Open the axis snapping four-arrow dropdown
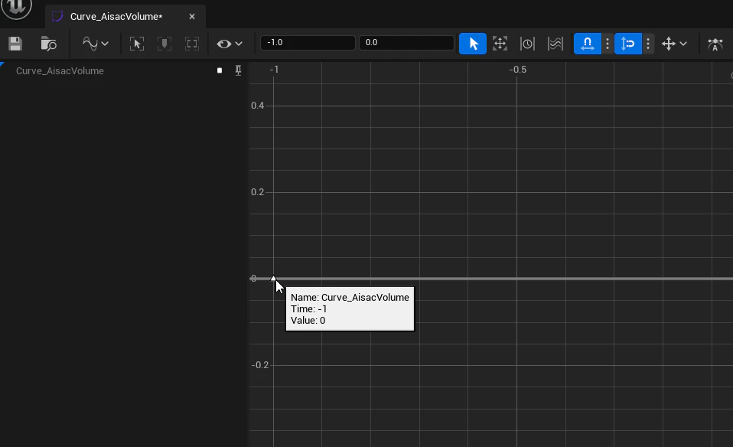This screenshot has height=447, width=733. [x=674, y=44]
